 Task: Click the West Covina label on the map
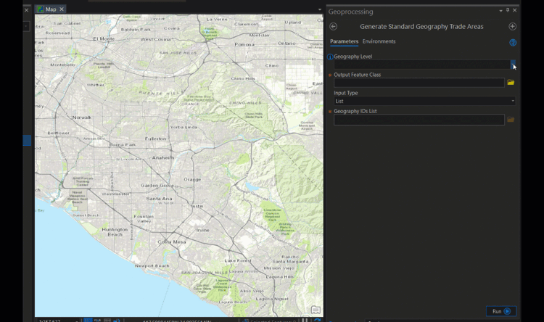pos(155,40)
